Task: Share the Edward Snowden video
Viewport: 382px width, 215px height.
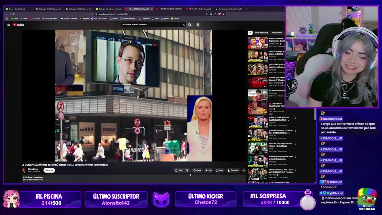Action: (x=197, y=170)
